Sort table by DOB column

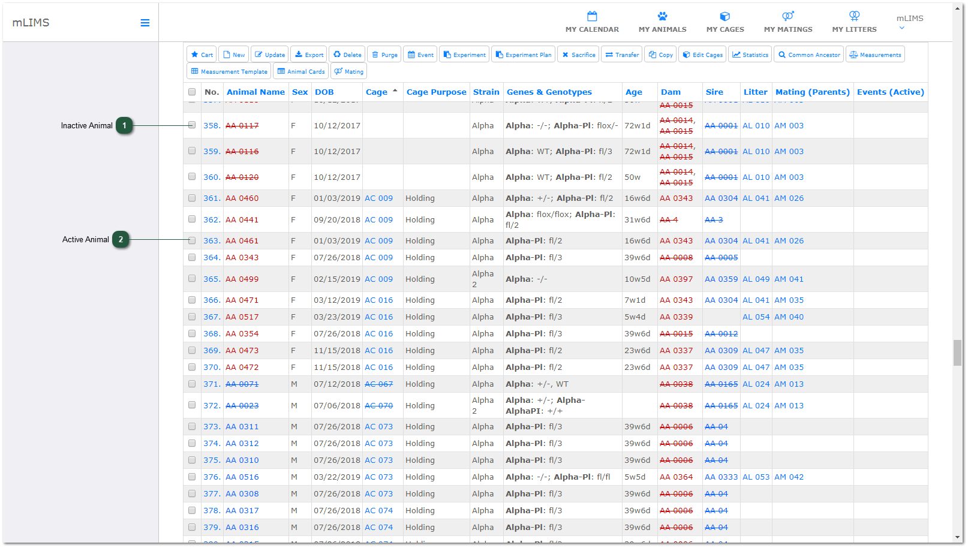[324, 92]
